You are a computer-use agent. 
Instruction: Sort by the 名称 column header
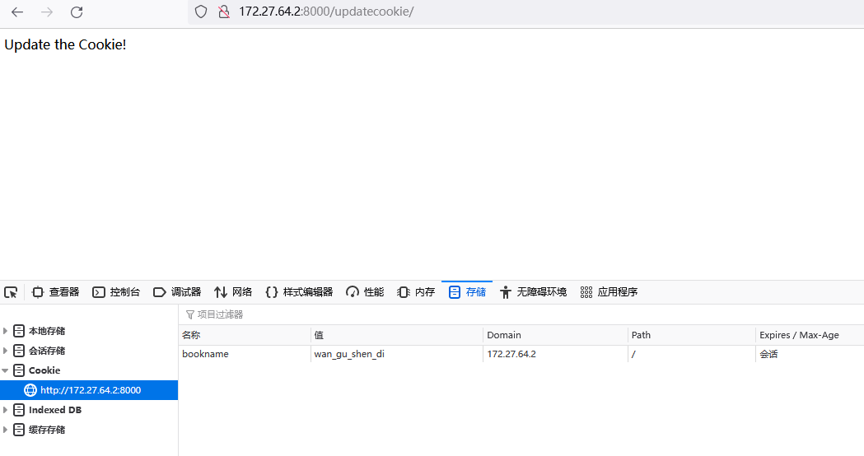[x=245, y=335]
